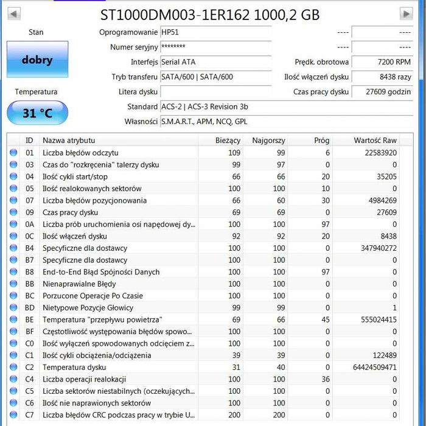Select 'Ilość cykli start/stop' row
Screen dimensions: 426x426
click(203, 176)
